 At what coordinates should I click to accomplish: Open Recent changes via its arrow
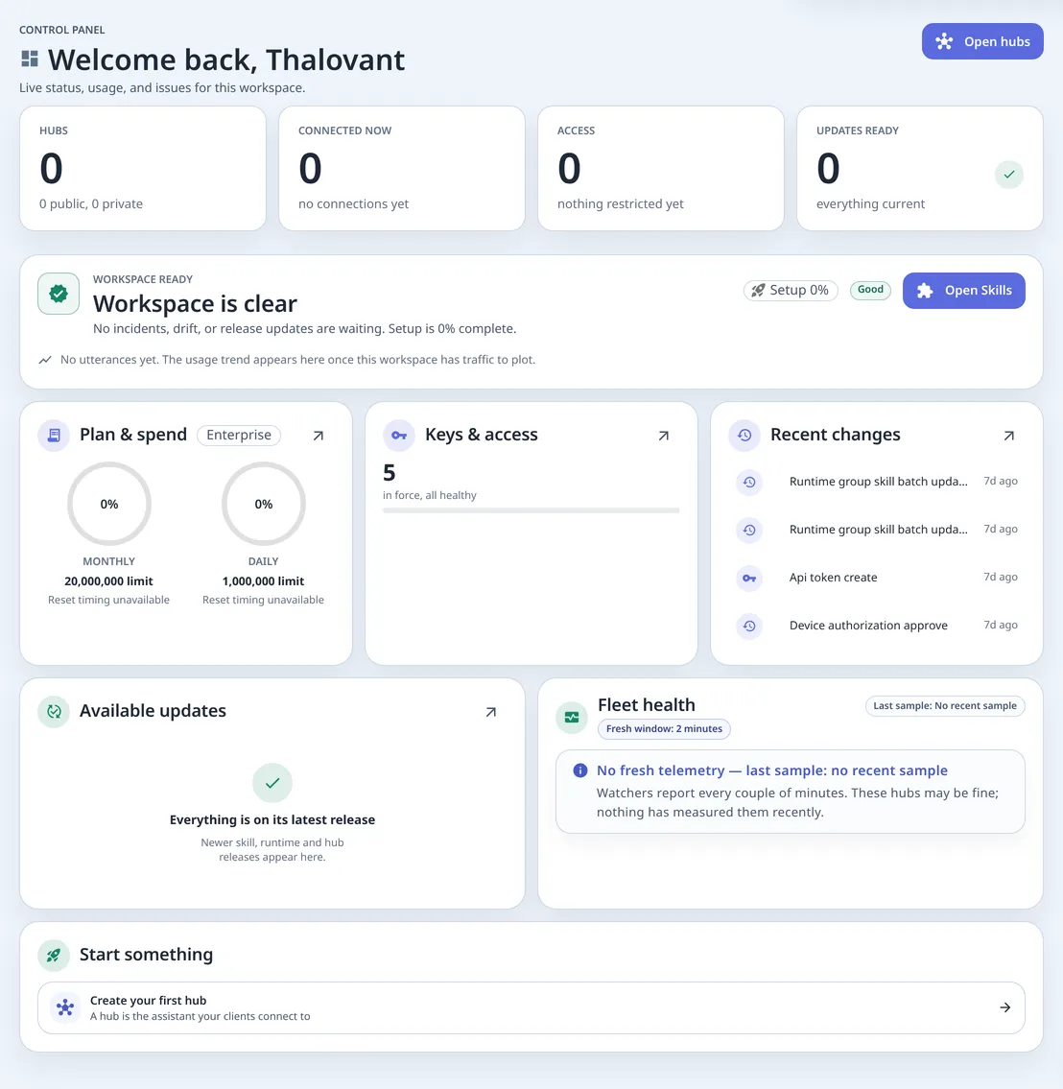click(1009, 436)
